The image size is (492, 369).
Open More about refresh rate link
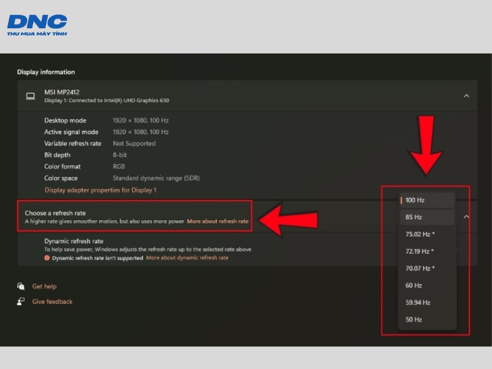click(x=218, y=221)
